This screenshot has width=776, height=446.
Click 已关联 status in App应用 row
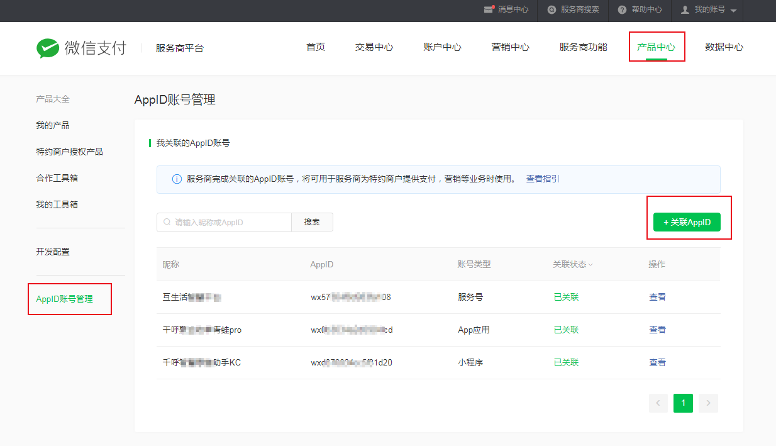[566, 330]
